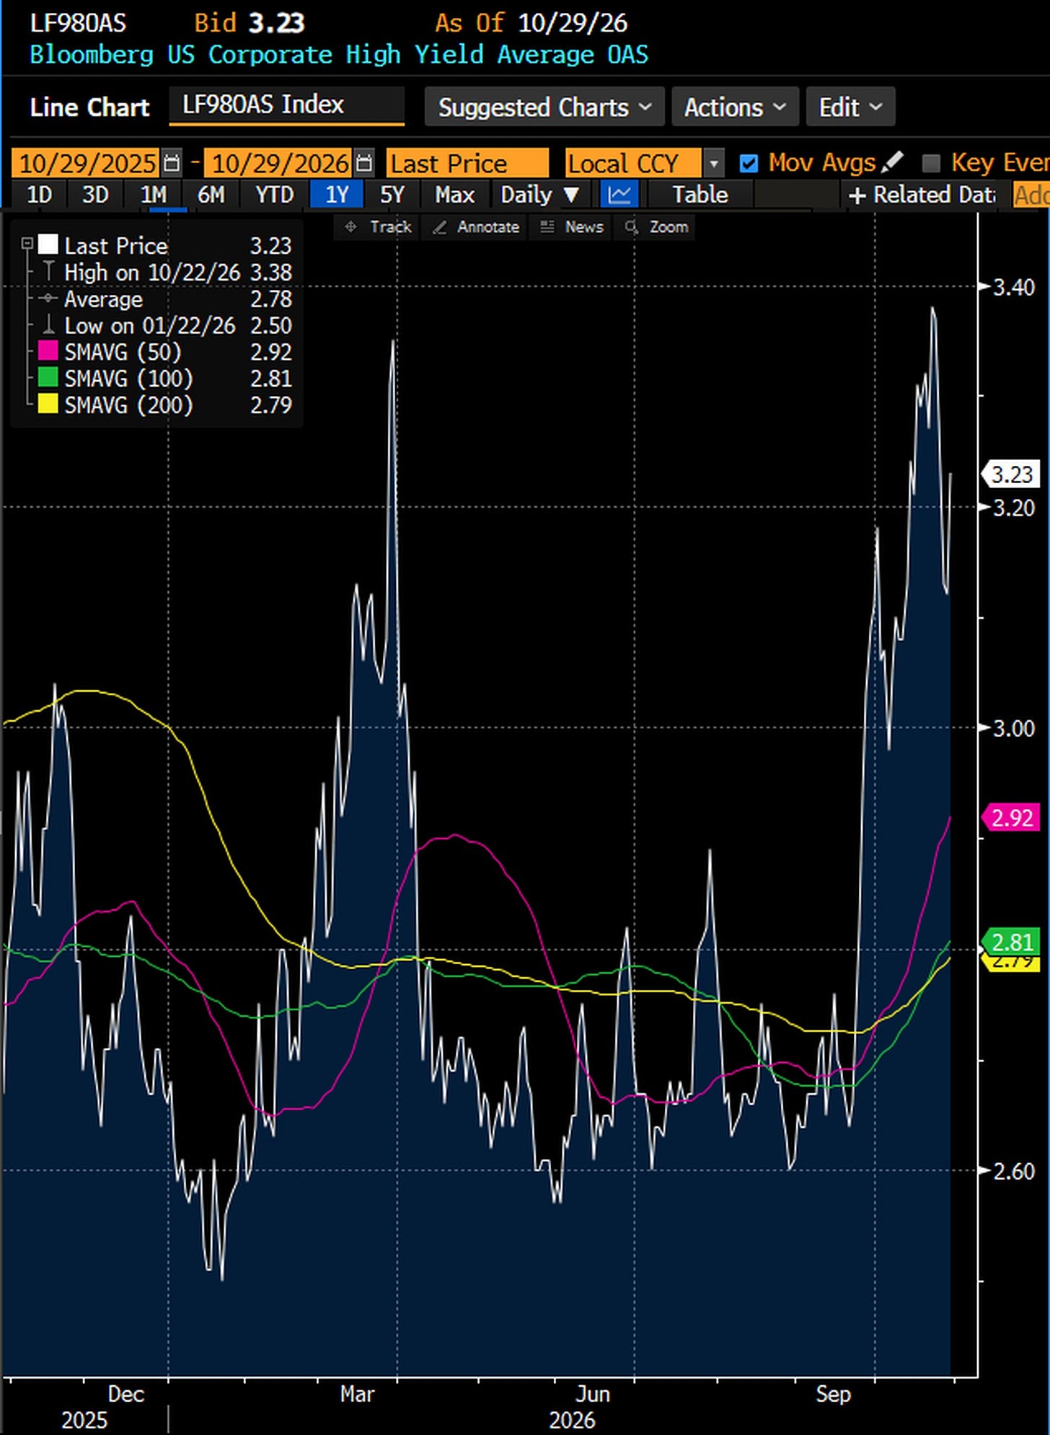This screenshot has width=1050, height=1435.
Task: Select the 1Y range tab
Action: pyautogui.click(x=337, y=195)
